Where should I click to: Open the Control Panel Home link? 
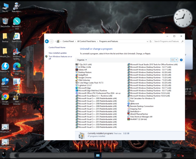point(57,47)
